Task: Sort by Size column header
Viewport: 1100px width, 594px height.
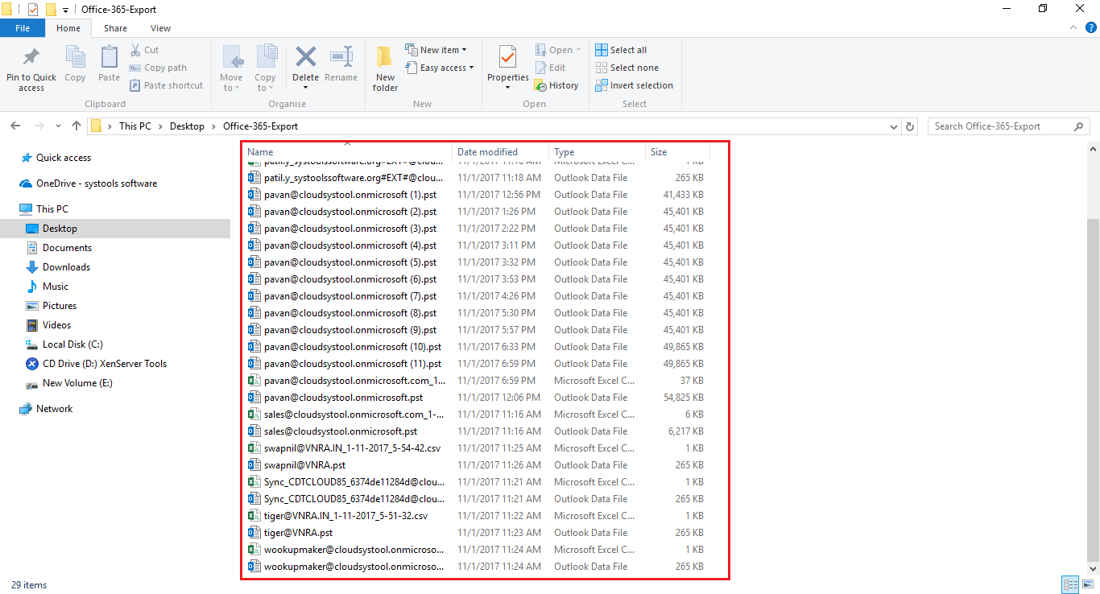Action: (677, 152)
